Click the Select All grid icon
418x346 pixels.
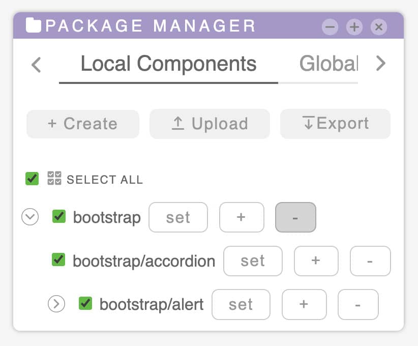click(54, 178)
